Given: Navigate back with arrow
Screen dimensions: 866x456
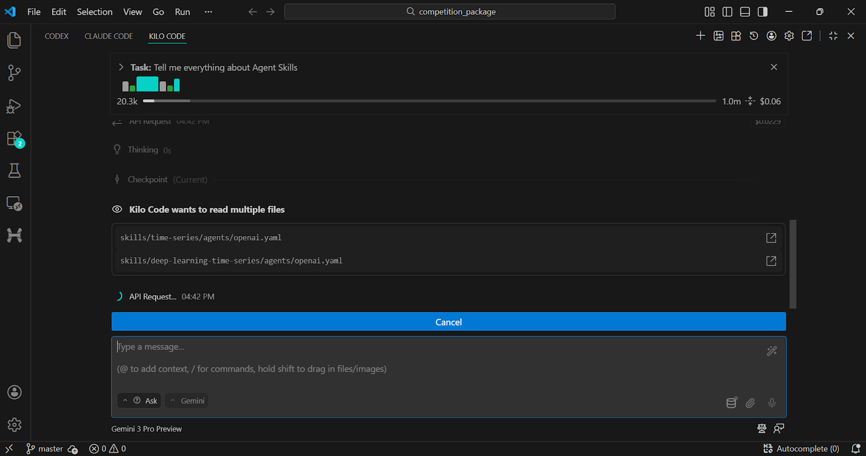Looking at the screenshot, I should (x=252, y=12).
